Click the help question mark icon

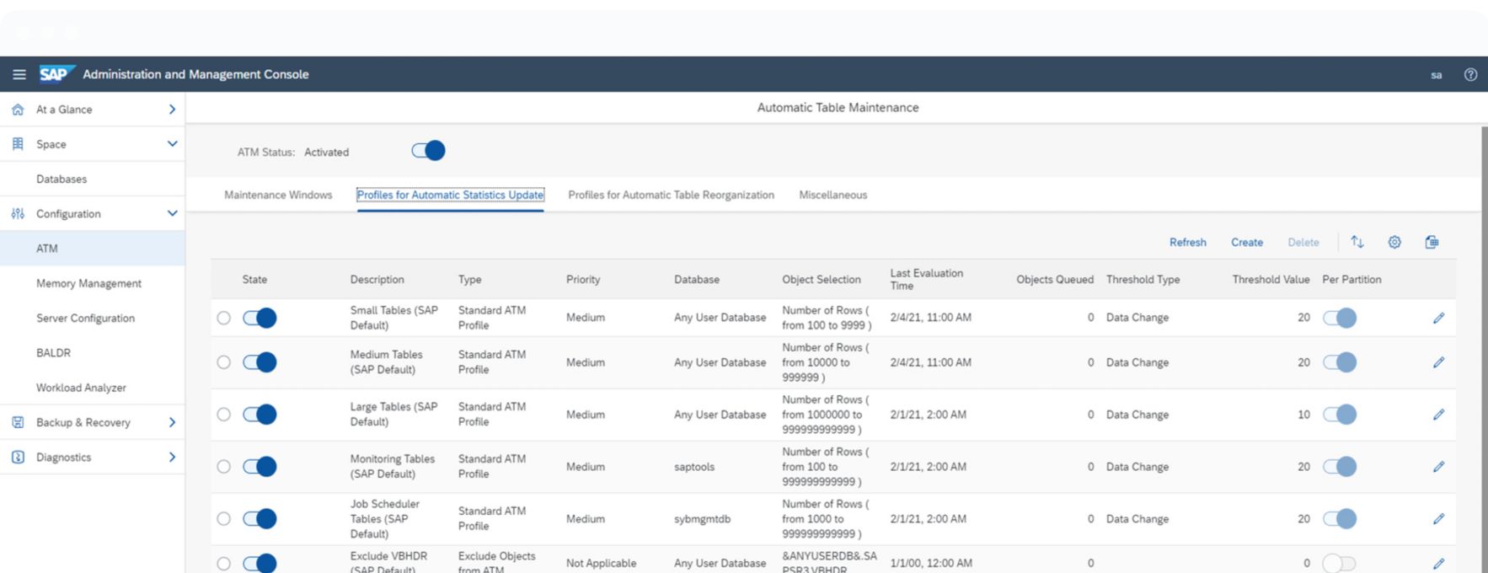(1470, 74)
